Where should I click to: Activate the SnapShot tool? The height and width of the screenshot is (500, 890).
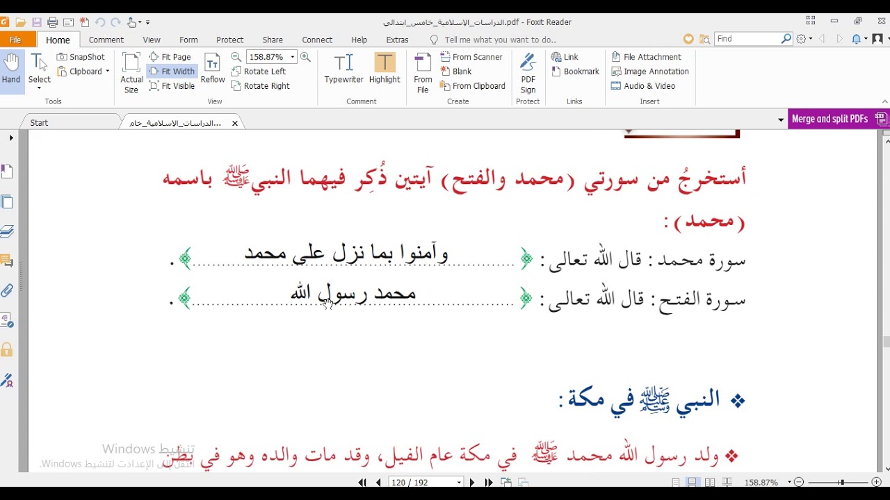(x=81, y=57)
